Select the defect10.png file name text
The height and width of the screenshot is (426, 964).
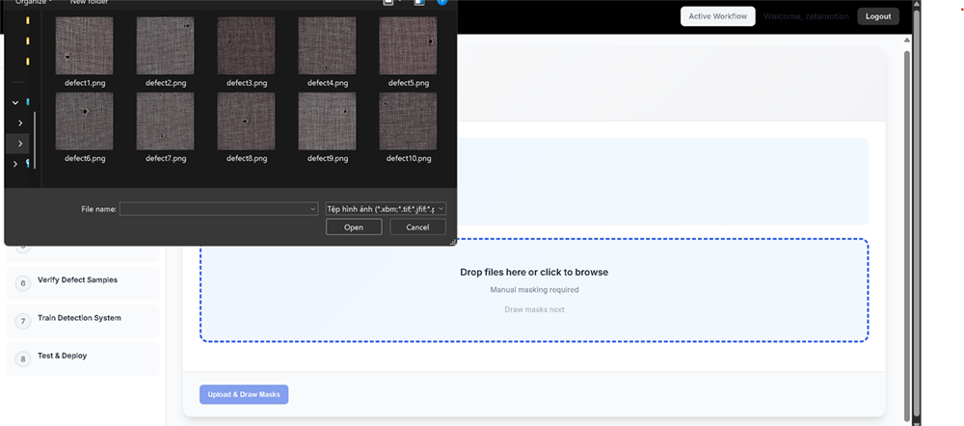(409, 159)
